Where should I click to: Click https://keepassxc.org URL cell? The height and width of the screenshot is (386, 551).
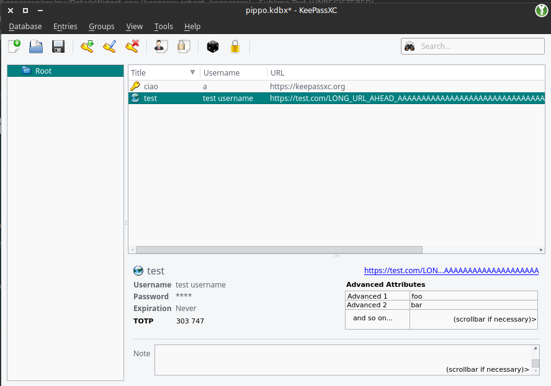[x=308, y=86]
